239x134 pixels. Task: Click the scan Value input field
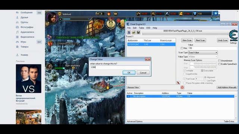pos(212,48)
